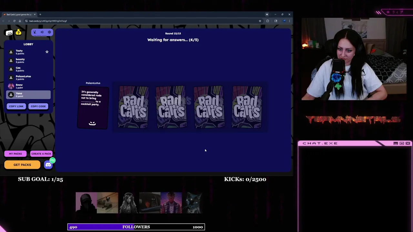Screen dimensions: 413x232
Task: Click the blue profile avatar in browser toolbar
Action: tap(284, 21)
